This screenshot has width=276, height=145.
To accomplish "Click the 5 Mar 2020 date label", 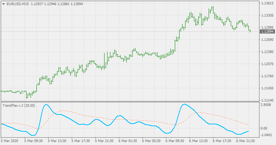I will pos(10,141).
